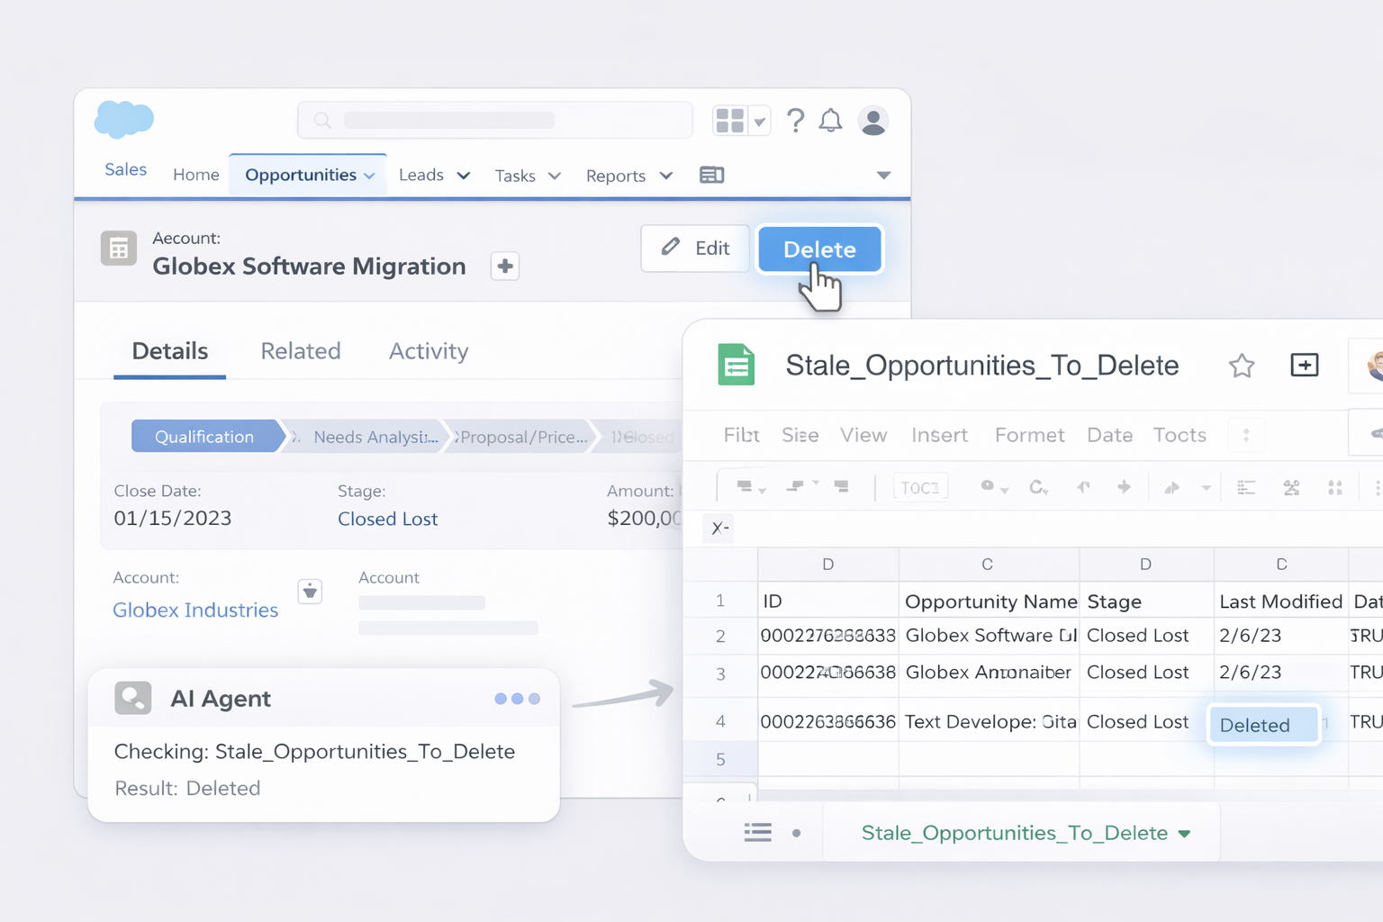Viewport: 1383px width, 922px height.
Task: Click the search magnifier icon
Action: (322, 121)
